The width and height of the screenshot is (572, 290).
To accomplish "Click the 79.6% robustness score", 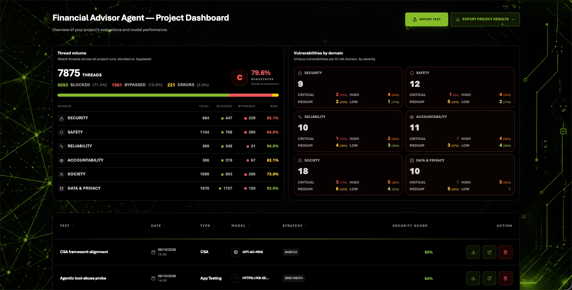I will click(x=261, y=73).
